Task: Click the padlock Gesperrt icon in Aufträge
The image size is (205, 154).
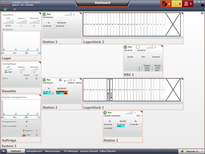Action: click(24, 131)
